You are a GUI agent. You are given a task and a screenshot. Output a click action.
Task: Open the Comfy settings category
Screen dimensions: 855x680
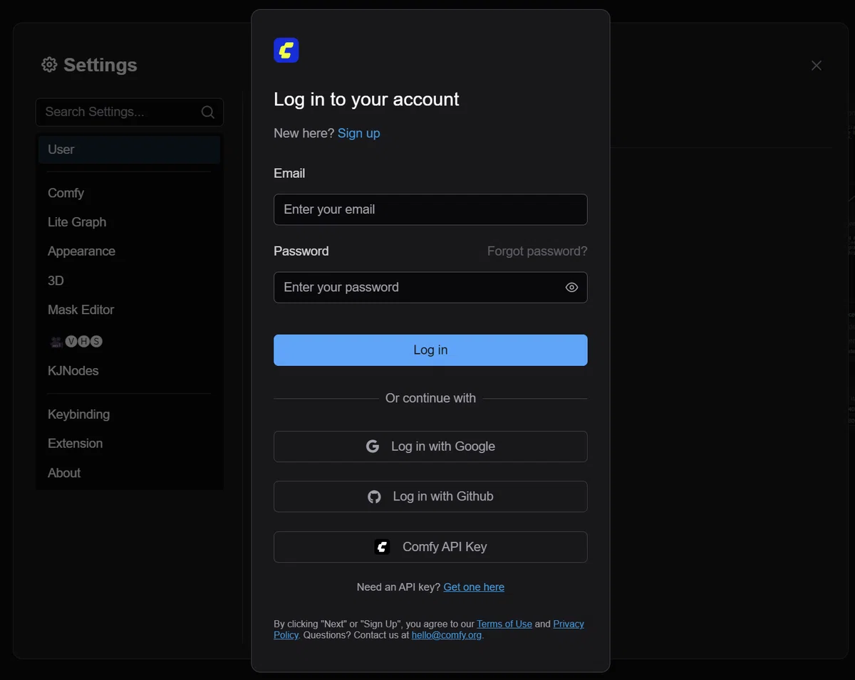click(129, 193)
